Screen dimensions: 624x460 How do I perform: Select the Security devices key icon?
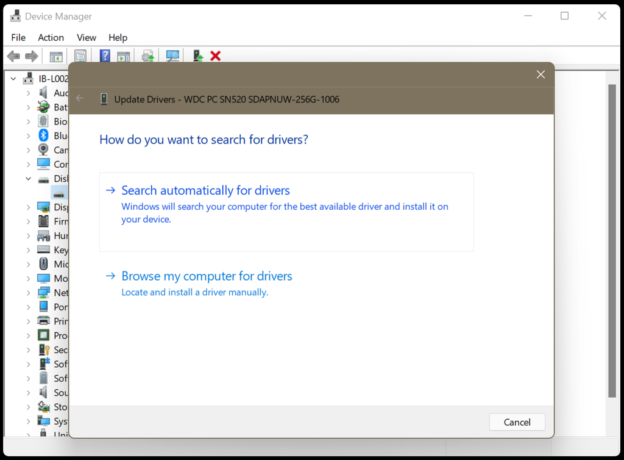click(x=43, y=350)
